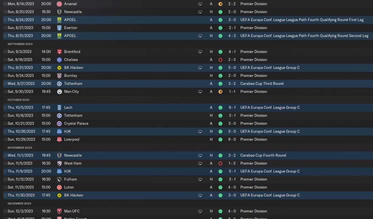
Task: Open the 6 - 0 Liverpool match result
Action: (x=232, y=140)
